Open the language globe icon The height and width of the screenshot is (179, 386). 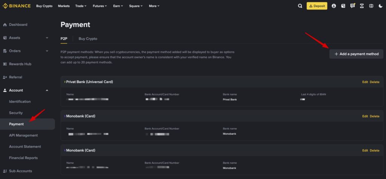point(371,6)
